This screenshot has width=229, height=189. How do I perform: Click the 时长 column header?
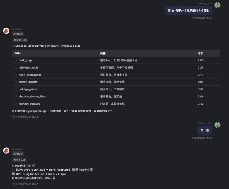200,53
